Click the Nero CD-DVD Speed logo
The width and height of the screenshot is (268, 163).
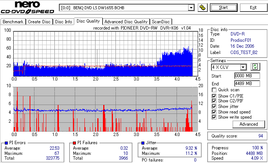(x=27, y=7)
